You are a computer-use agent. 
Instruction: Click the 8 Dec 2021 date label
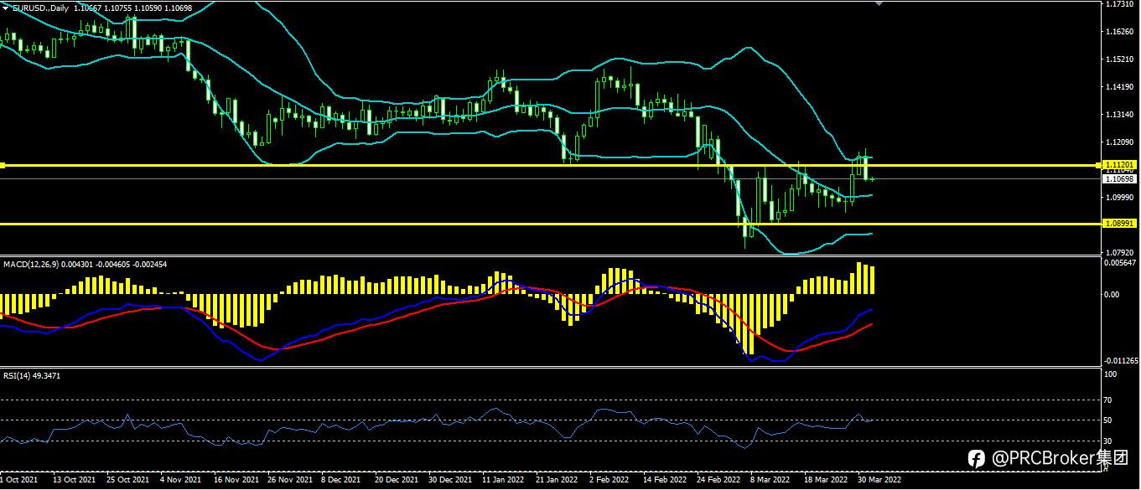point(342,481)
